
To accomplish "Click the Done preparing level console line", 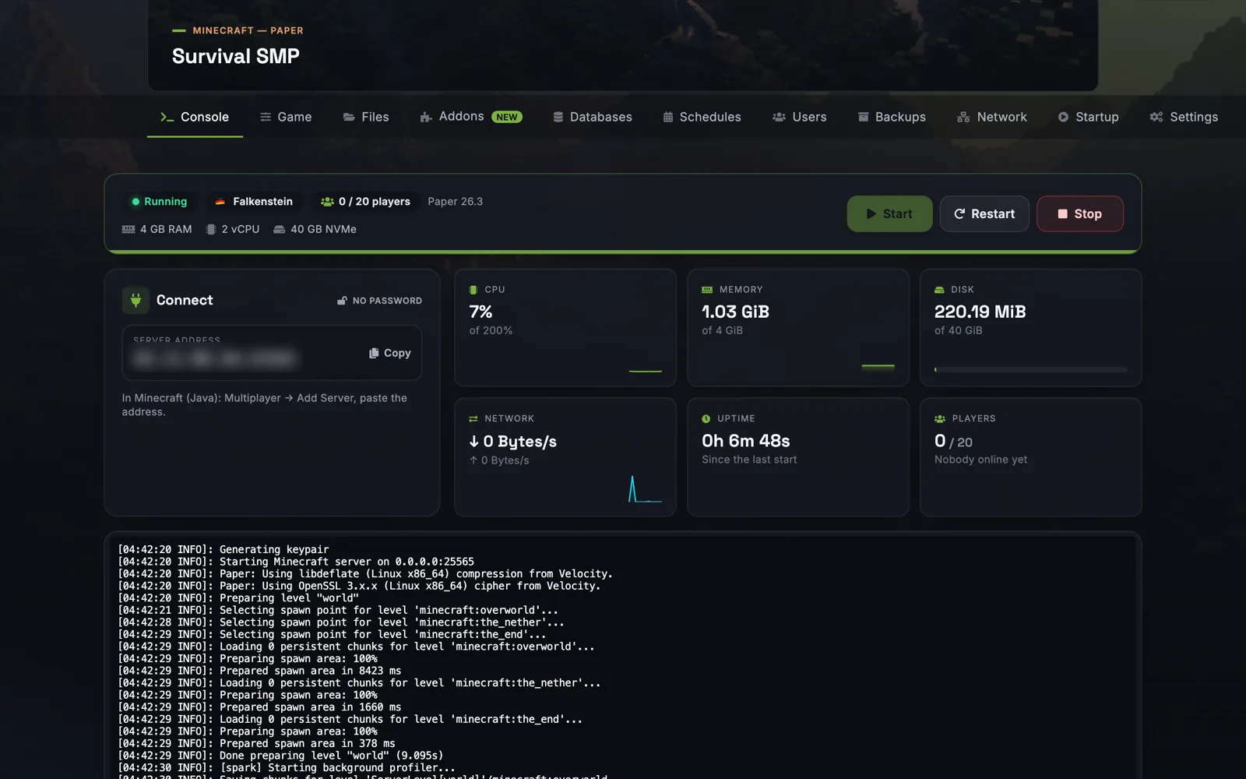I will pos(280,756).
